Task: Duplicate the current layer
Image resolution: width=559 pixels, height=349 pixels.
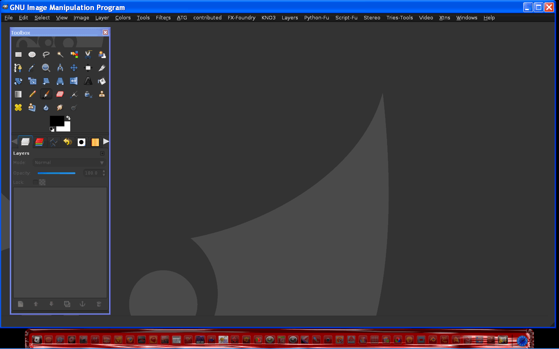Action: click(67, 304)
